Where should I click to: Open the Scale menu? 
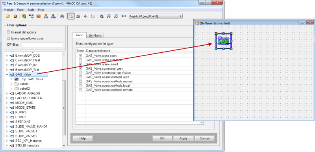click(31, 9)
